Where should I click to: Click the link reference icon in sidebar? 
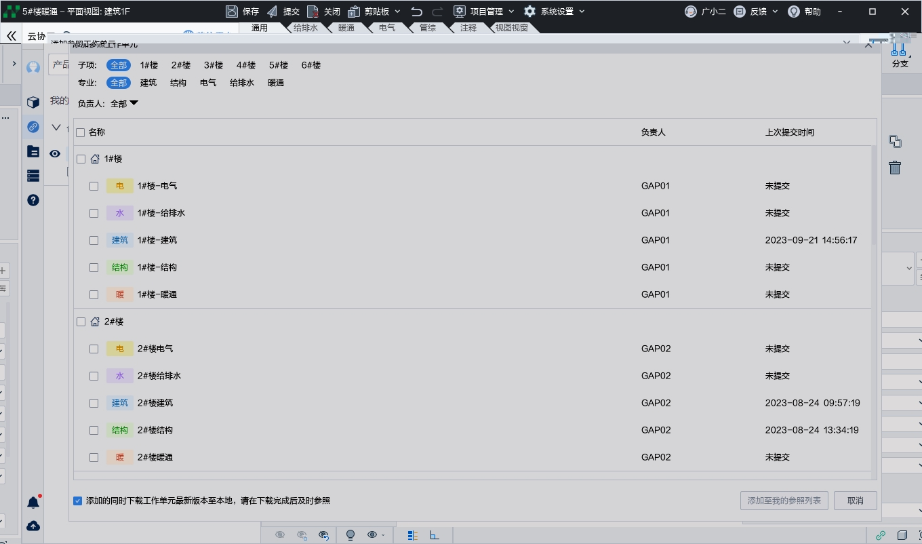coord(33,127)
